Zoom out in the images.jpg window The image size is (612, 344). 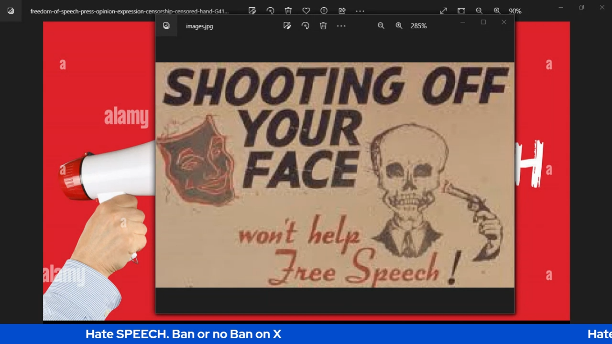click(381, 26)
